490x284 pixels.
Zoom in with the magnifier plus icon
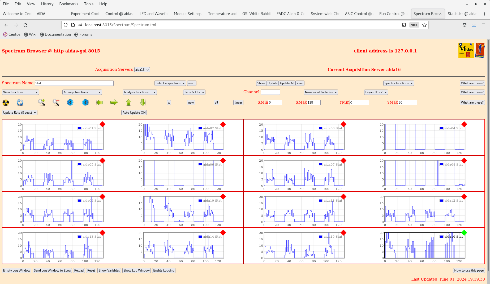click(41, 102)
